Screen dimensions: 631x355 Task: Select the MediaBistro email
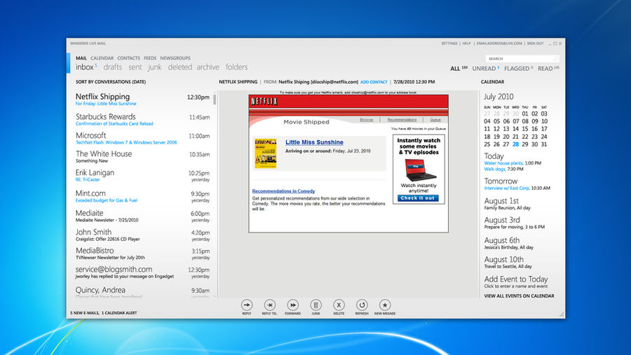143,253
